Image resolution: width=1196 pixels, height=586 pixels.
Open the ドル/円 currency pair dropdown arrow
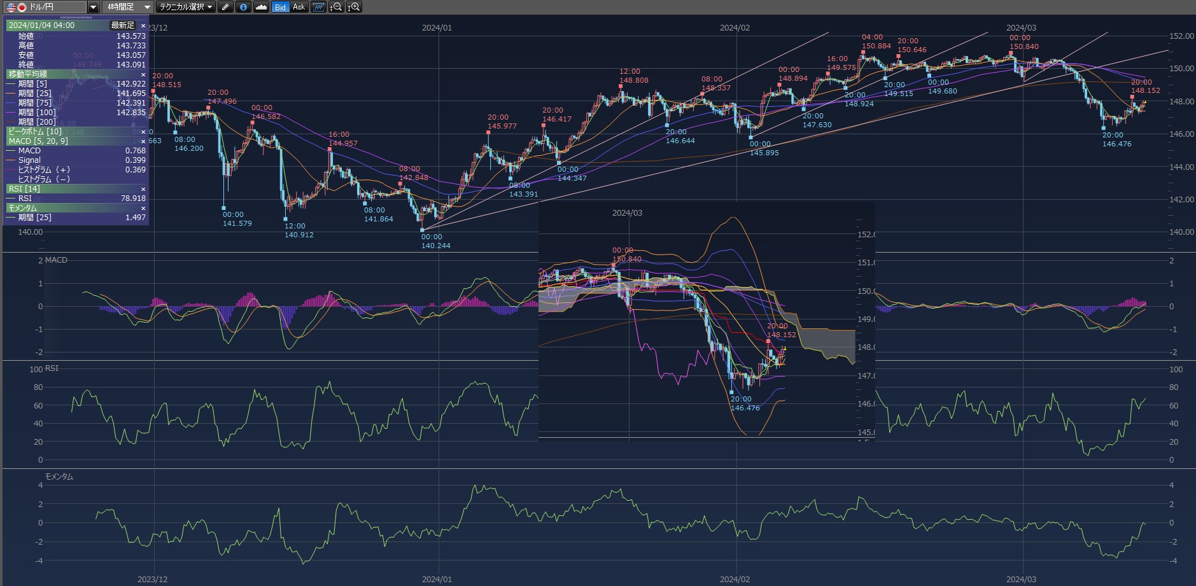click(93, 7)
